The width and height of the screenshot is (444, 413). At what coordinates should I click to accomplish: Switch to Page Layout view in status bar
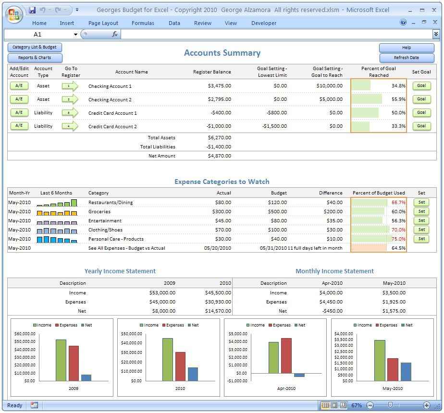(334, 405)
